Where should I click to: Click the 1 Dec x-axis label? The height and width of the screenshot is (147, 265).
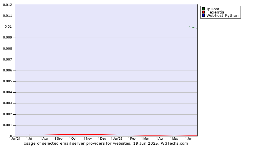tap(102, 138)
